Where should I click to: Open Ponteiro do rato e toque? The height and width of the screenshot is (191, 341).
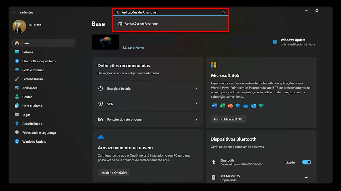pos(148,119)
